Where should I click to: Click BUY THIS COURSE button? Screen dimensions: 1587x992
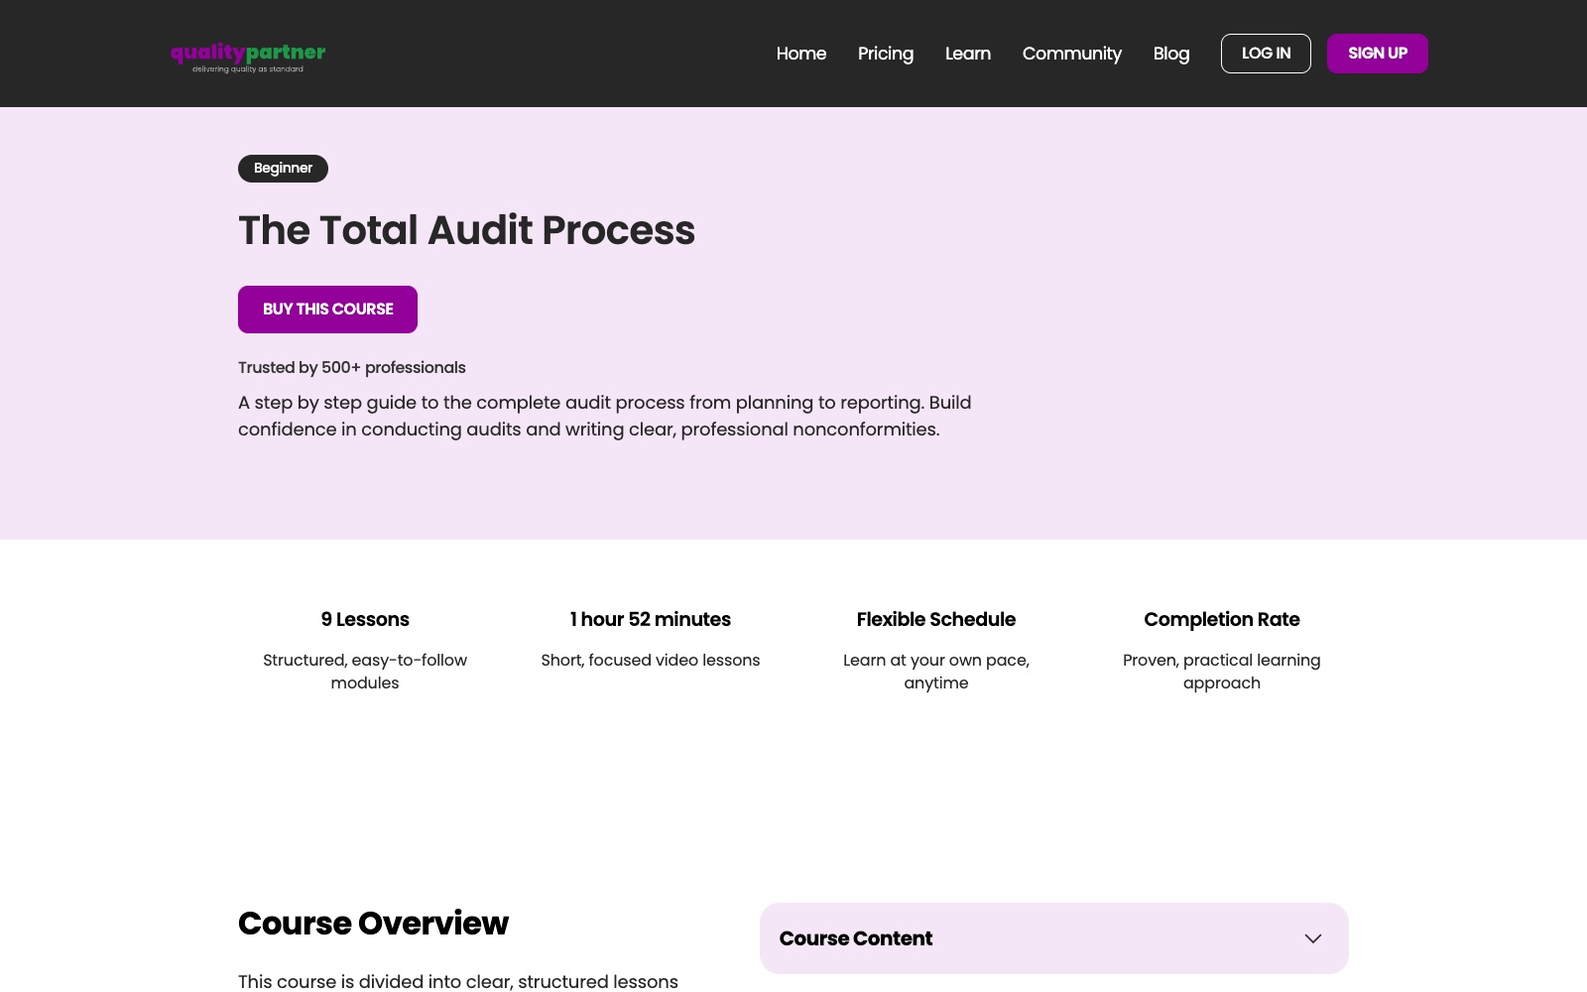[x=327, y=310]
